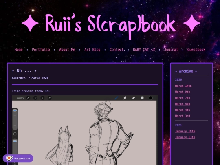This screenshot has width=220, height=165.
Task: Open the March 9th archive entry
Action: [x=183, y=92]
